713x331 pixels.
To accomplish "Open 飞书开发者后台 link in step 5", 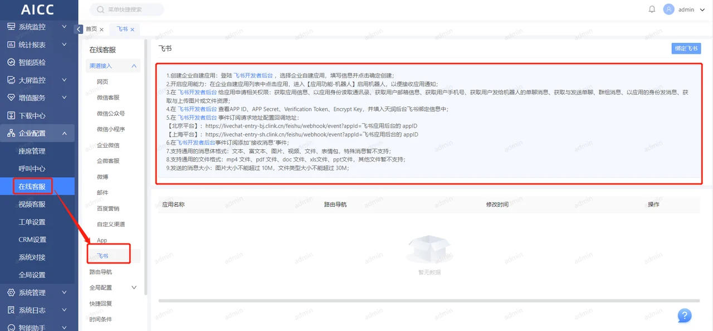I will [x=197, y=118].
